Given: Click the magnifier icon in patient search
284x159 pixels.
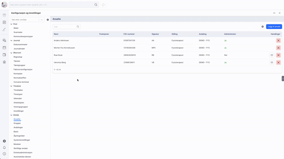Looking at the screenshot, I should pyautogui.click(x=96, y=5).
